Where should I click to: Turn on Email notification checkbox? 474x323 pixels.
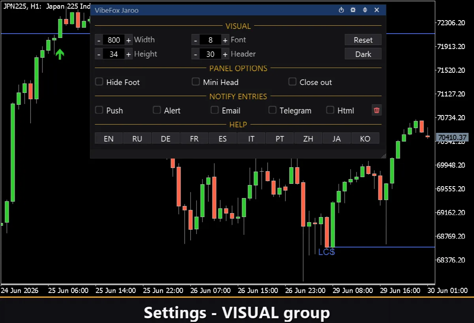click(214, 110)
